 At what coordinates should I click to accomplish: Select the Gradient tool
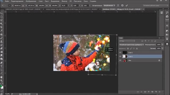(x=1, y=52)
